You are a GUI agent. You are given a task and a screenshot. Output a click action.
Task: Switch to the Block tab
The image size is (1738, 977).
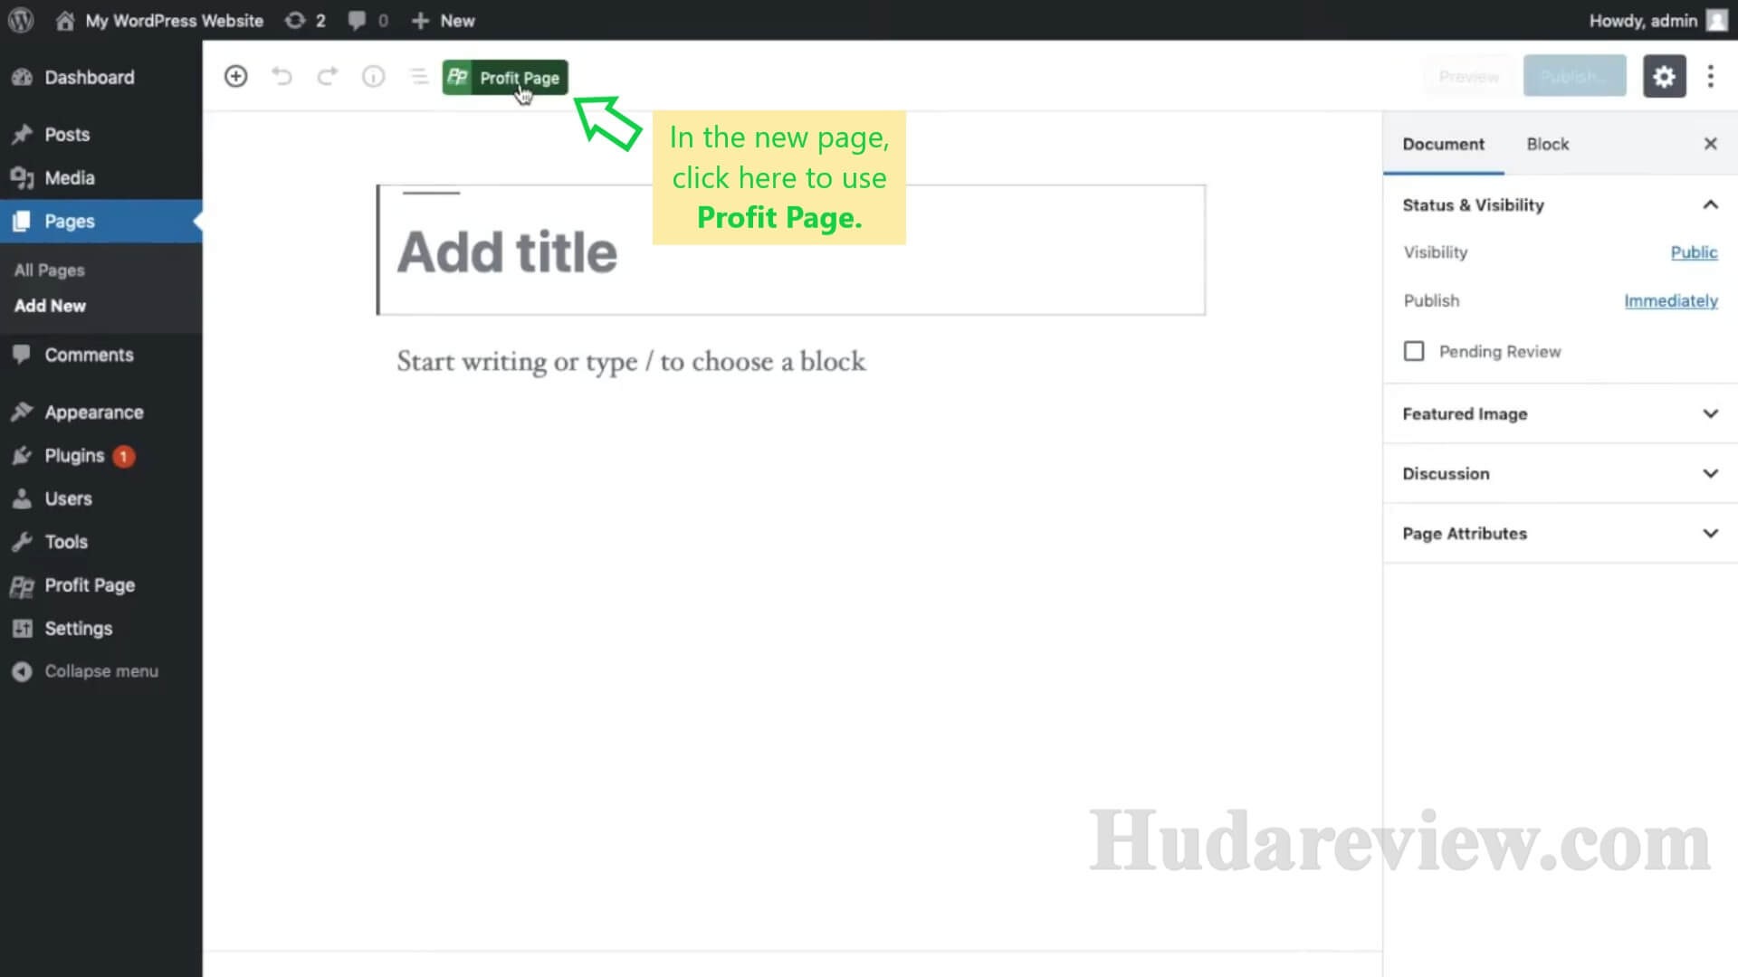[x=1548, y=143]
